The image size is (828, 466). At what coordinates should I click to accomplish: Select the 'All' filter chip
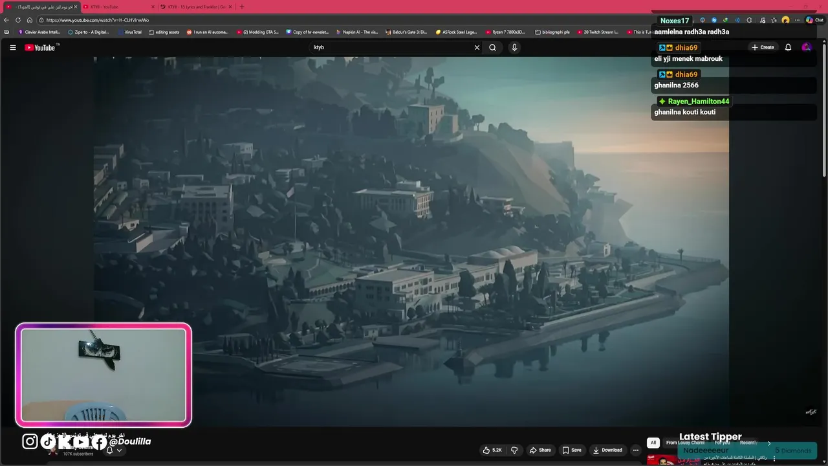(653, 443)
